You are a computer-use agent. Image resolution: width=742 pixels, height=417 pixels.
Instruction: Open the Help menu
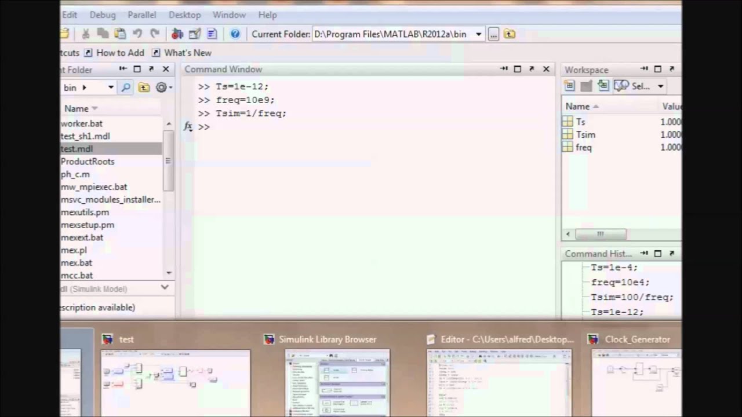coord(267,15)
